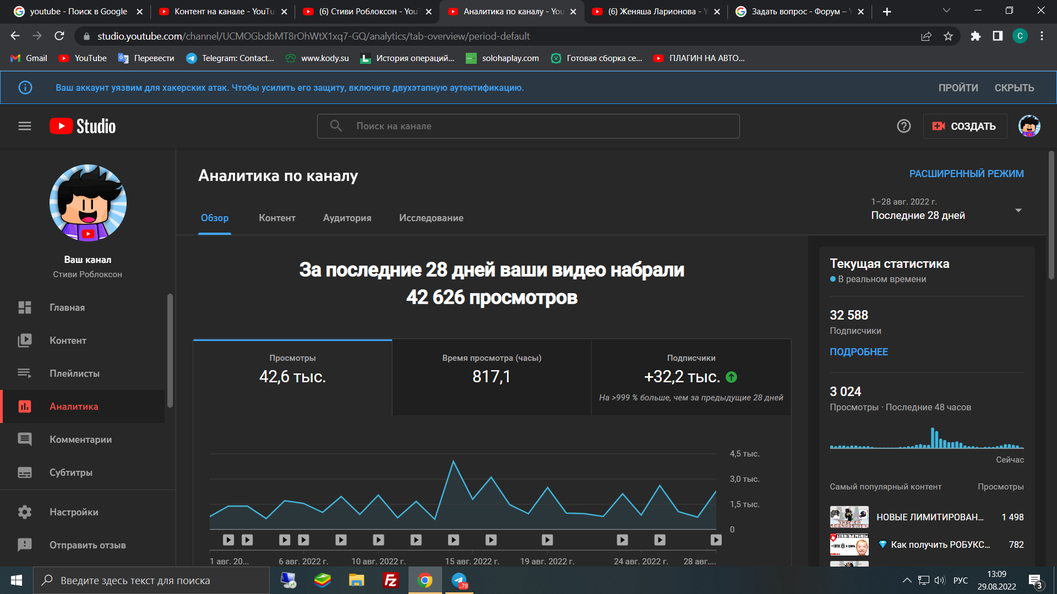The height and width of the screenshot is (594, 1057).
Task: Open the hamburger menu next to Studio logo
Action: [x=24, y=126]
